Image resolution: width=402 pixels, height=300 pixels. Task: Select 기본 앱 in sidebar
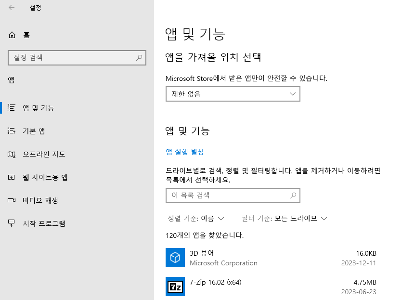point(77,131)
